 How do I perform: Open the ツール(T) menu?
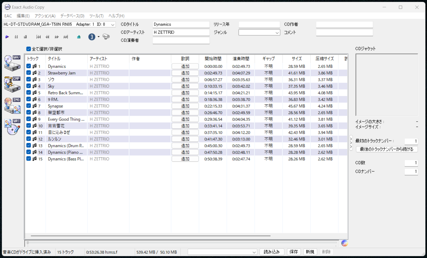click(96, 16)
